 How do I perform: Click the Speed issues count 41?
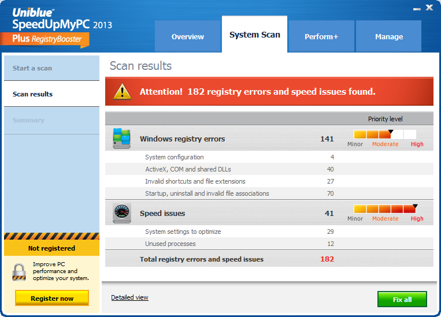tap(329, 213)
